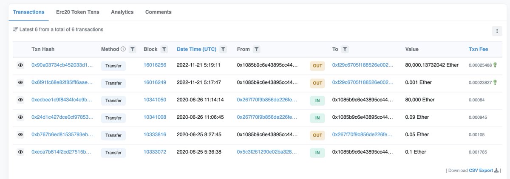This screenshot has width=510, height=179.
Task: Preview transaction 0xecbee1c9f8434fc4e9b via eye icon
Action: (x=20, y=100)
